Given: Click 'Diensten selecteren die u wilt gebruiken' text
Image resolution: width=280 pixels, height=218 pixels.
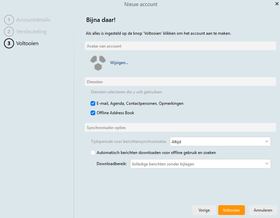Looking at the screenshot, I should click(x=127, y=92).
